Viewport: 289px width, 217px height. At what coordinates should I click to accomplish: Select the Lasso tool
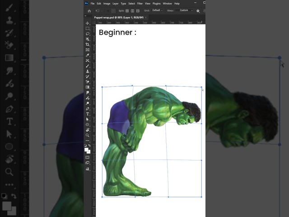point(87,34)
